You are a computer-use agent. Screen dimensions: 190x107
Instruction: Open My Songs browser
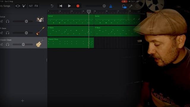pyautogui.click(x=5, y=6)
